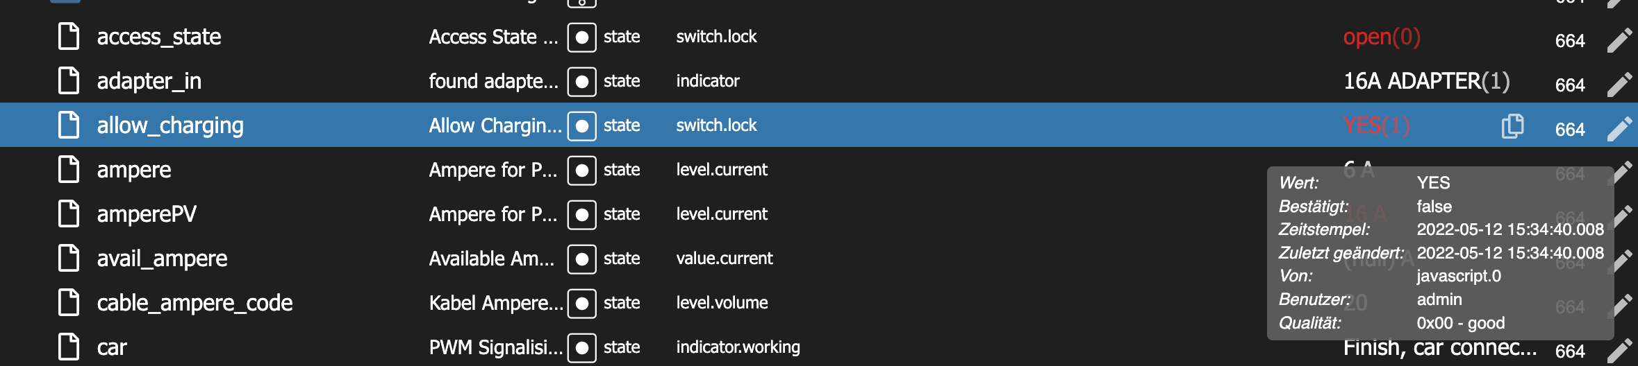
Task: Click the pencil edit icon for access_state
Action: (1619, 40)
